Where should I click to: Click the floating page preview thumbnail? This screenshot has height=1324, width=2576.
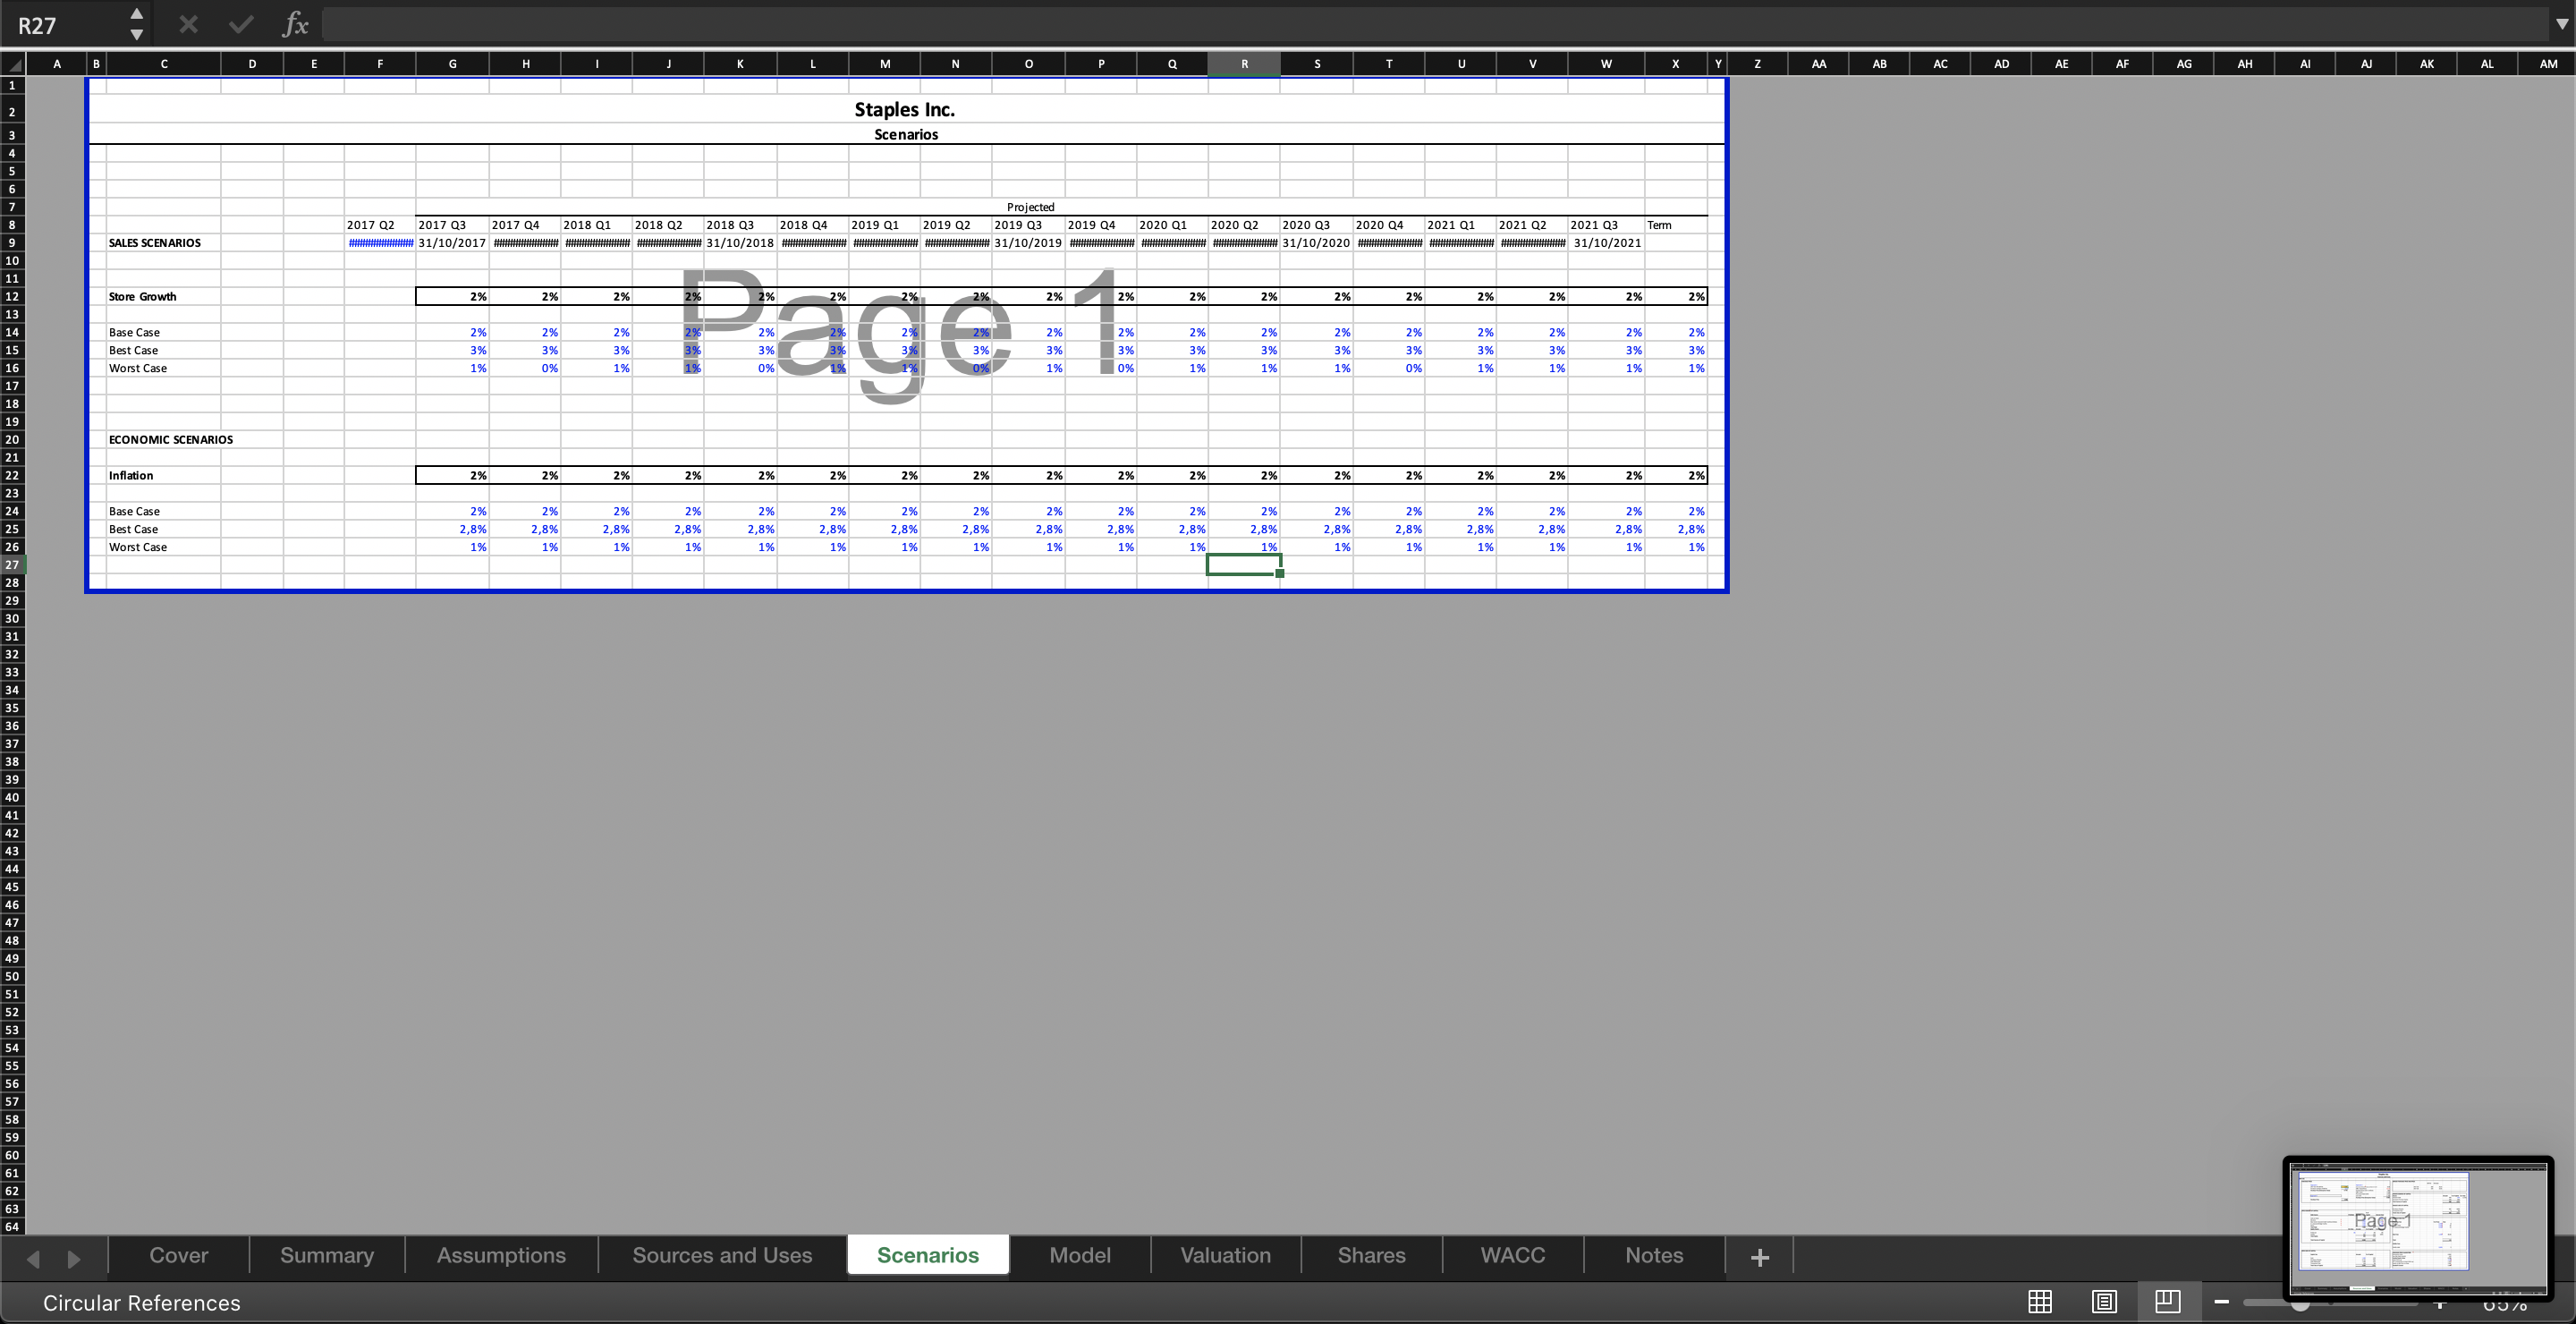(x=2418, y=1228)
